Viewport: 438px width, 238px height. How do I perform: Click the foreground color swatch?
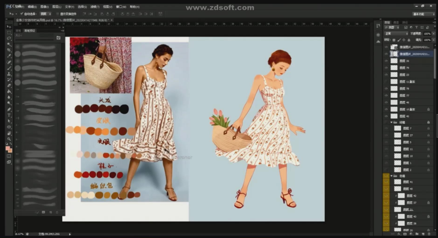(x=8, y=148)
